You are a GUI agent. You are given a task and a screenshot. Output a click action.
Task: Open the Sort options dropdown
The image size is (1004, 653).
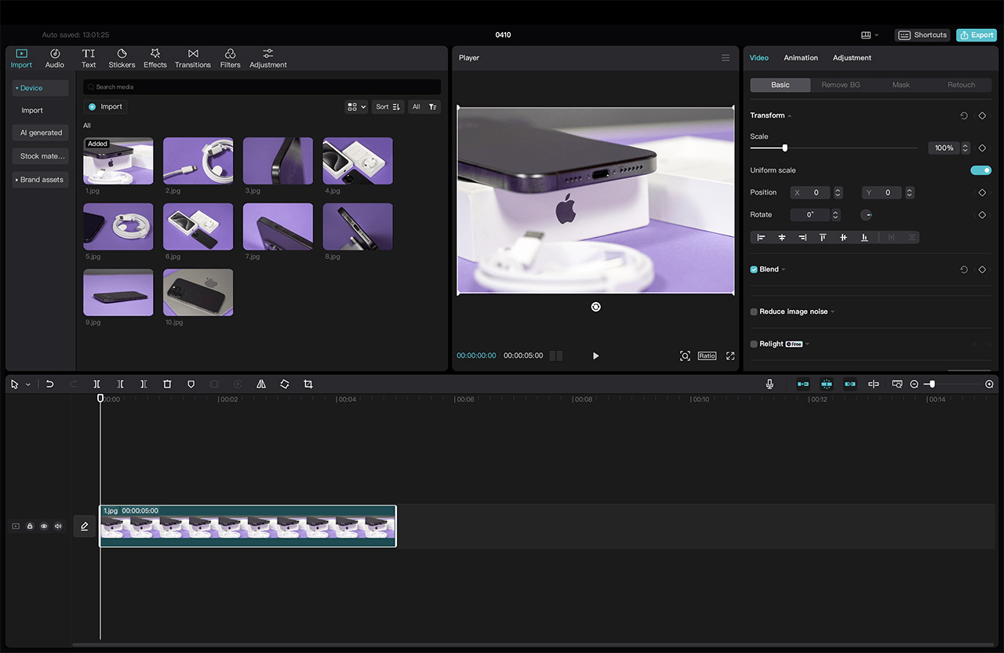tap(387, 107)
